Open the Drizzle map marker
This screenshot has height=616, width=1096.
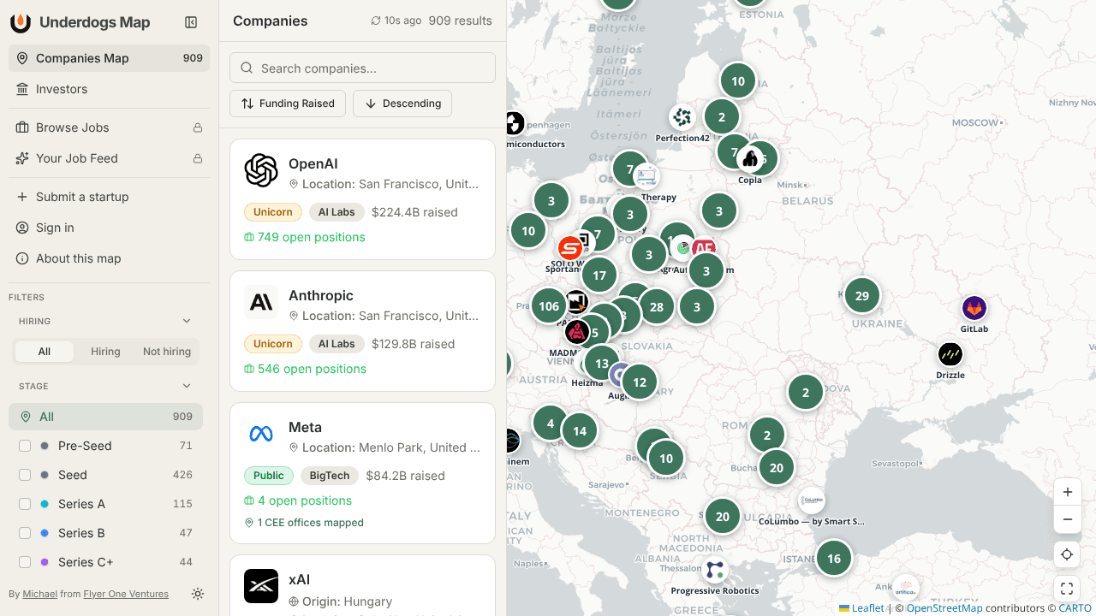click(x=950, y=354)
